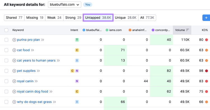
Task: Open the royal canin keyword link
Action: click(25, 81)
